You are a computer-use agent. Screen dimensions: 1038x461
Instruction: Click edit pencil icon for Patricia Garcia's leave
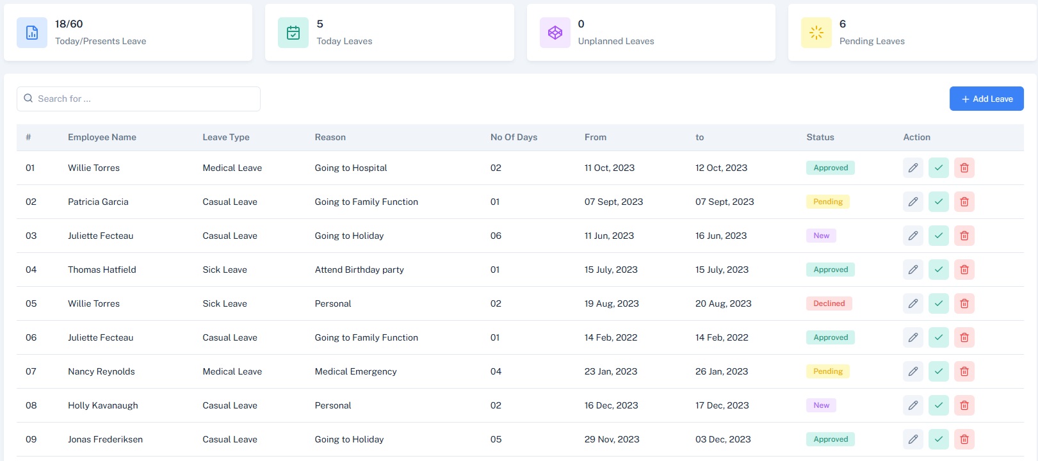coord(912,202)
